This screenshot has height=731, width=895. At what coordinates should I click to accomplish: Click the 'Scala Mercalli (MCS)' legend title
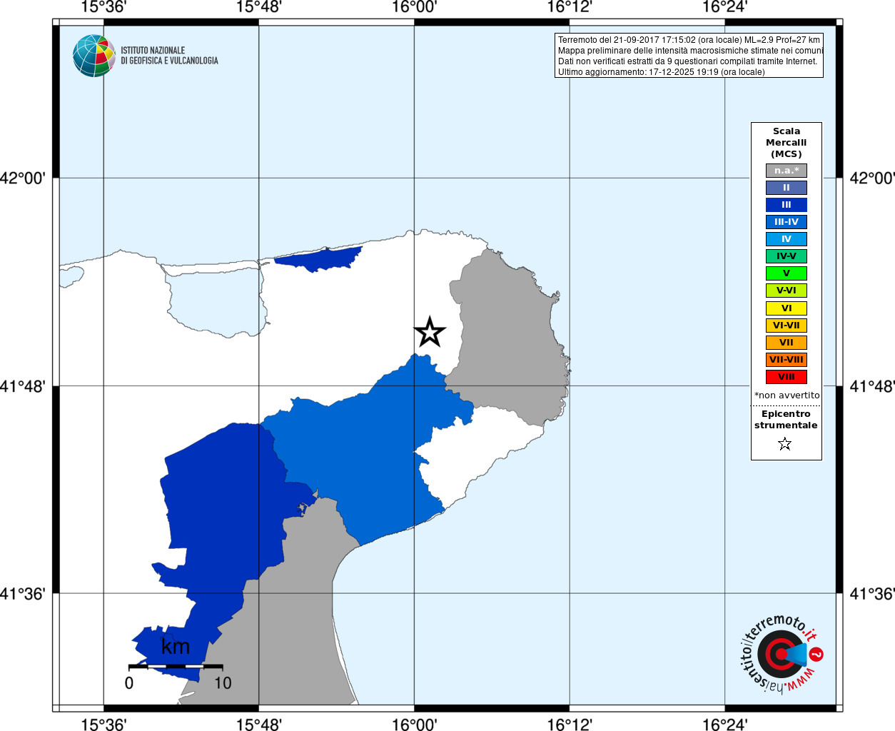787,143
